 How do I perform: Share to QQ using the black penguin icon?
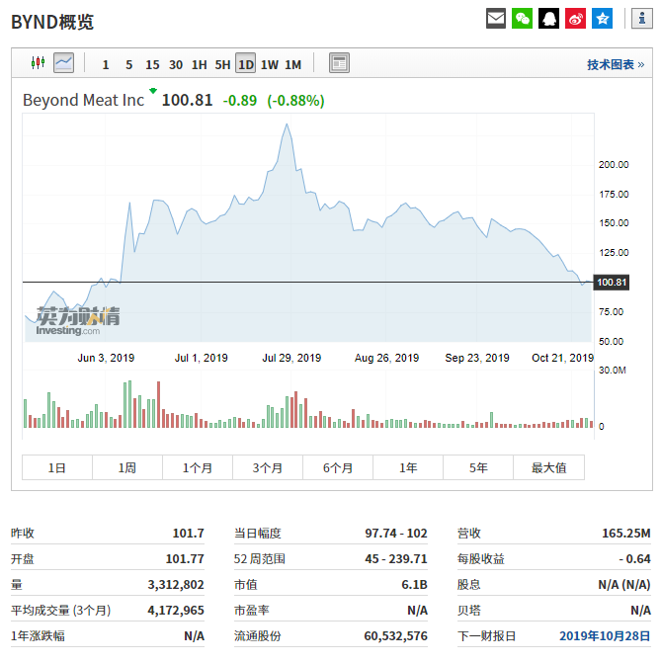pos(549,19)
